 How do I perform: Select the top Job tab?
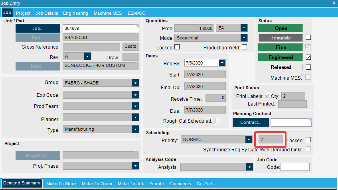[7, 12]
